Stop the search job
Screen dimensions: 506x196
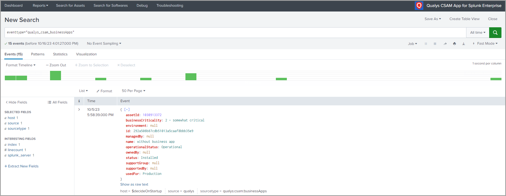pyautogui.click(x=435, y=44)
